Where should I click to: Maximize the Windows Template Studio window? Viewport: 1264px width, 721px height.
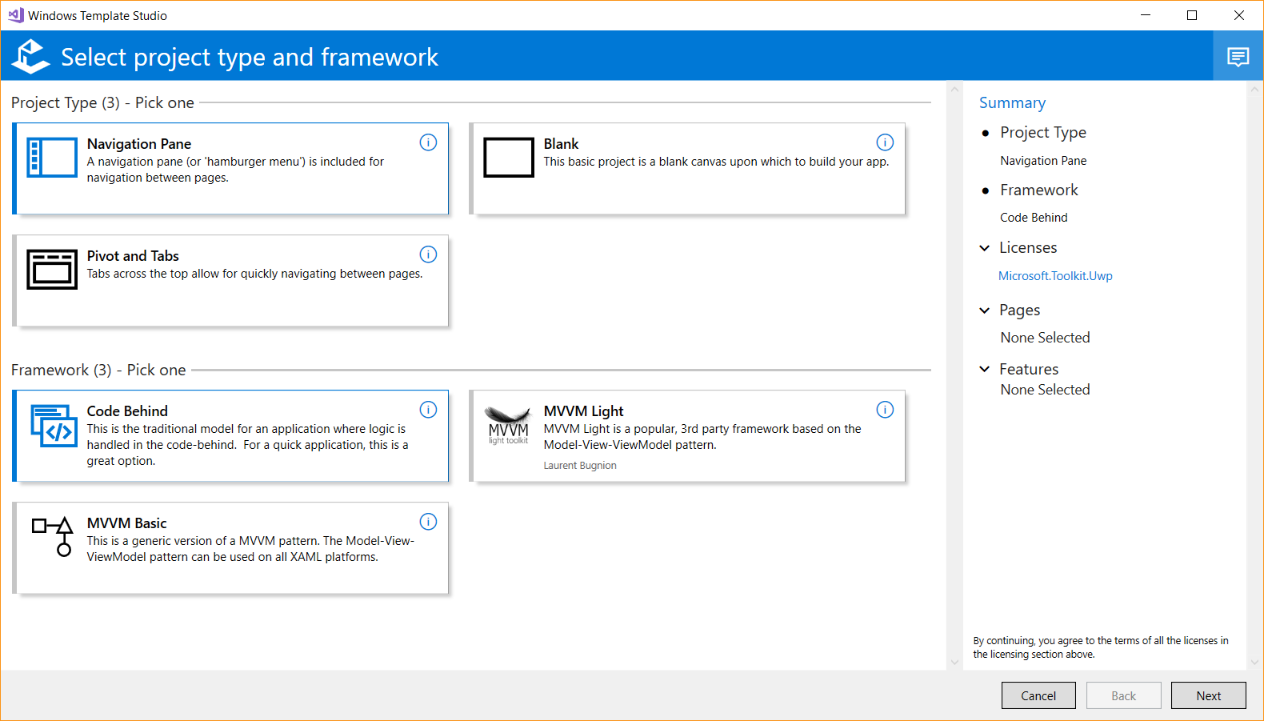point(1192,15)
